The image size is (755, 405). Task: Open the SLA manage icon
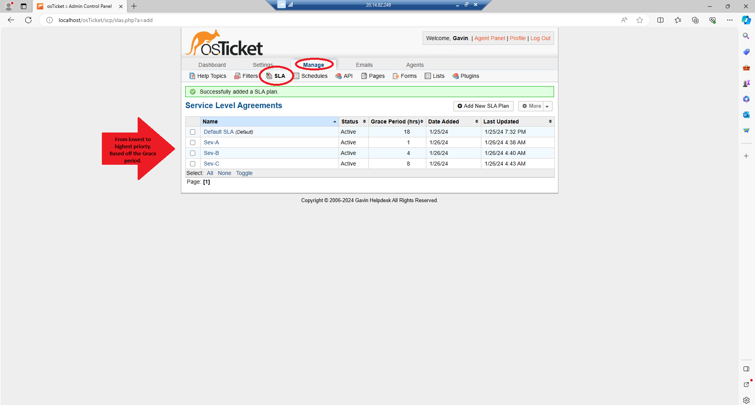tap(269, 76)
